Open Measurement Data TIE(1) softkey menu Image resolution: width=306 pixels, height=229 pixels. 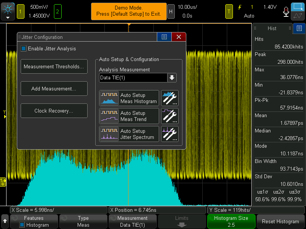pyautogui.click(x=132, y=221)
